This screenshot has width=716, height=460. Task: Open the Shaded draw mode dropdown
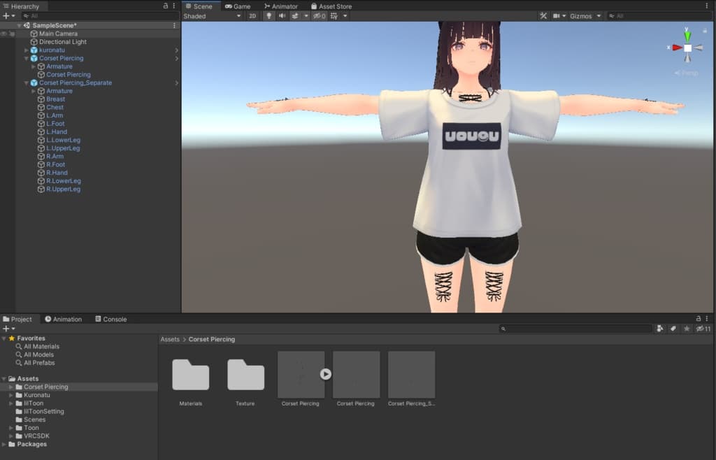pyautogui.click(x=212, y=16)
